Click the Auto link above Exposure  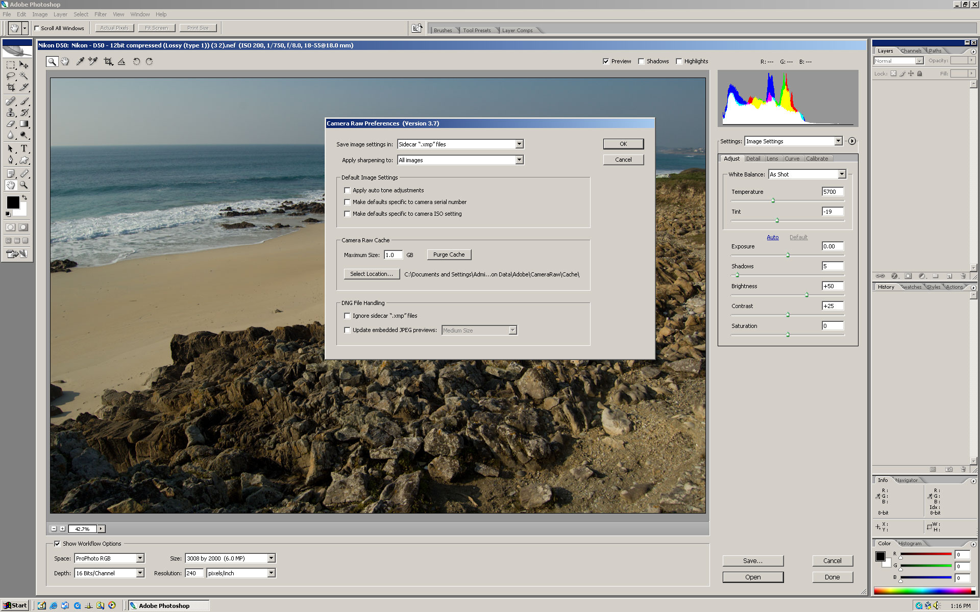click(772, 237)
